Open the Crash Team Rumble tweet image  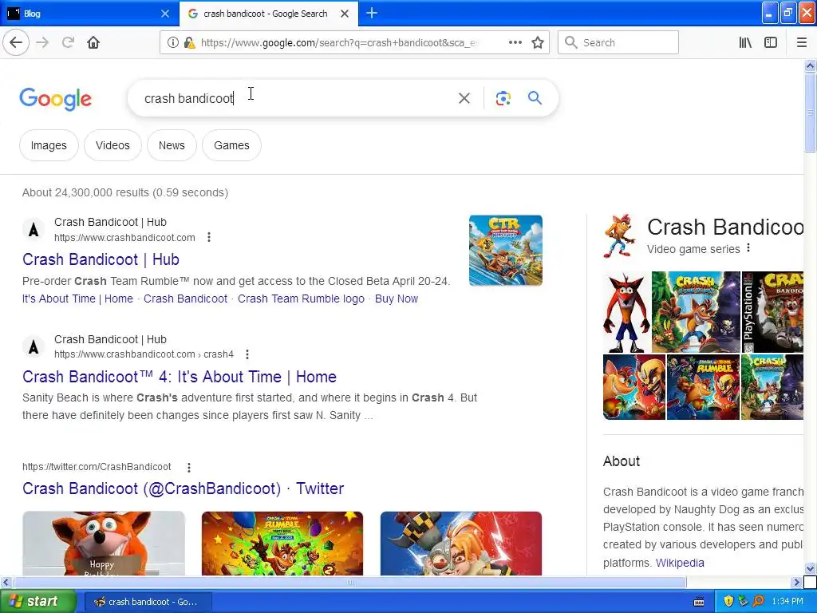tap(282, 543)
